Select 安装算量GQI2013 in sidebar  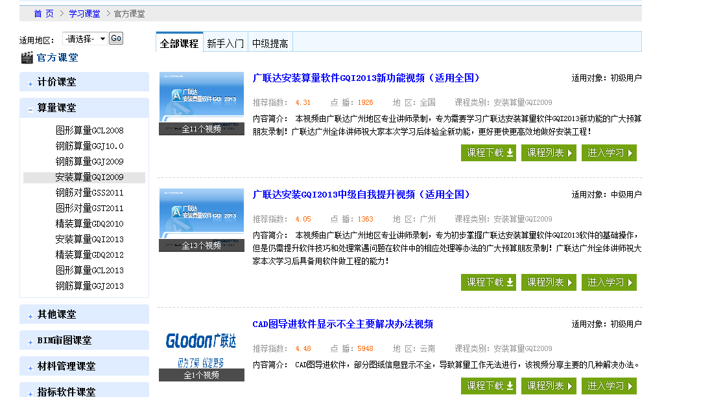89,240
